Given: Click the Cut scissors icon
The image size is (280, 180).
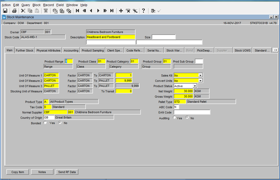Looking at the screenshot, I should 23,11.
